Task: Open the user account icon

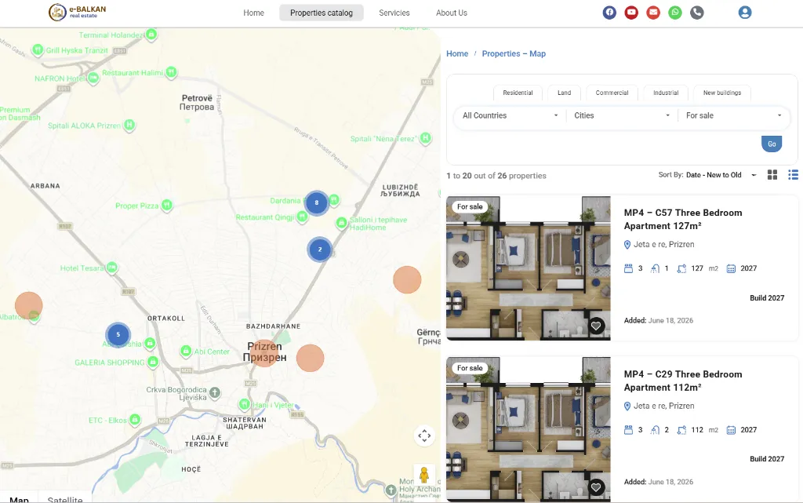Action: tap(745, 13)
